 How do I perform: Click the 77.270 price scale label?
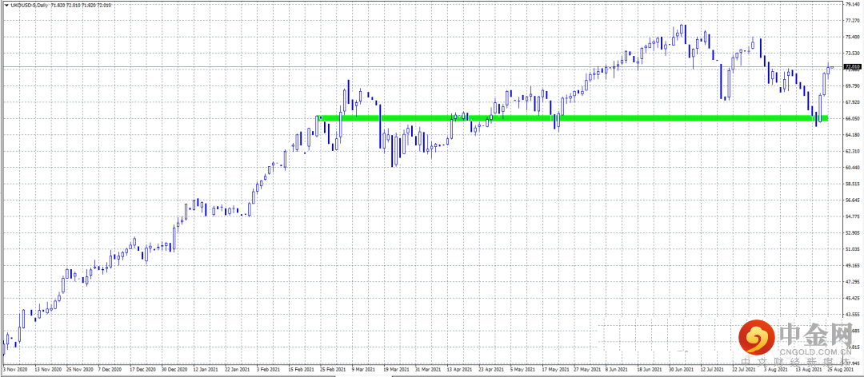(x=852, y=20)
